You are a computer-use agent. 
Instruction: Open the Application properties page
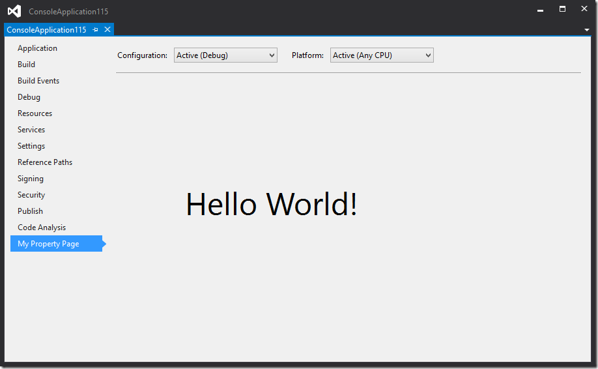tap(37, 48)
